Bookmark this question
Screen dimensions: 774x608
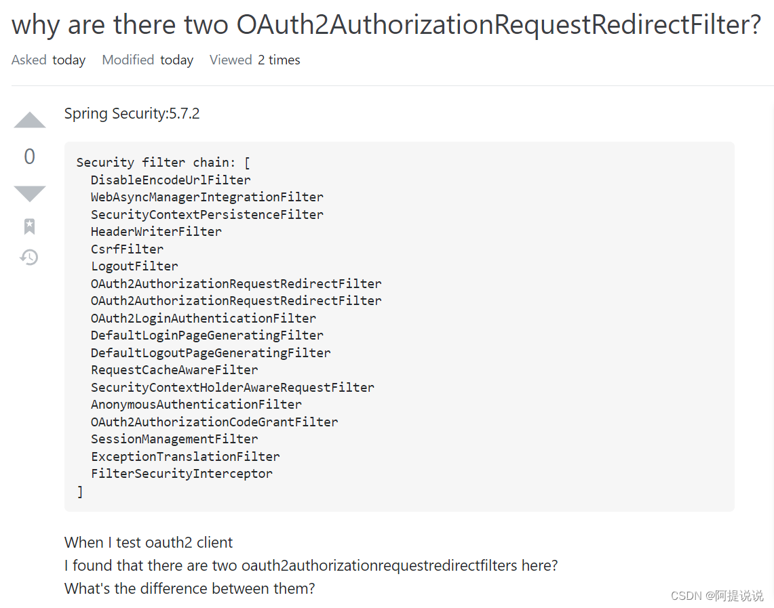[x=29, y=226]
